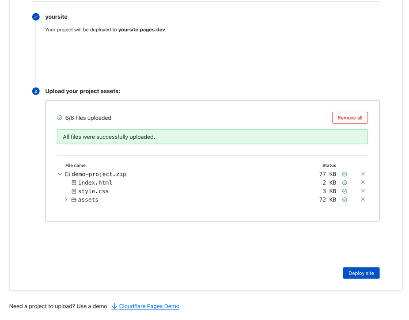Viewport: 409px width, 320px height.
Task: Click the index.html file icon
Action: (74, 183)
